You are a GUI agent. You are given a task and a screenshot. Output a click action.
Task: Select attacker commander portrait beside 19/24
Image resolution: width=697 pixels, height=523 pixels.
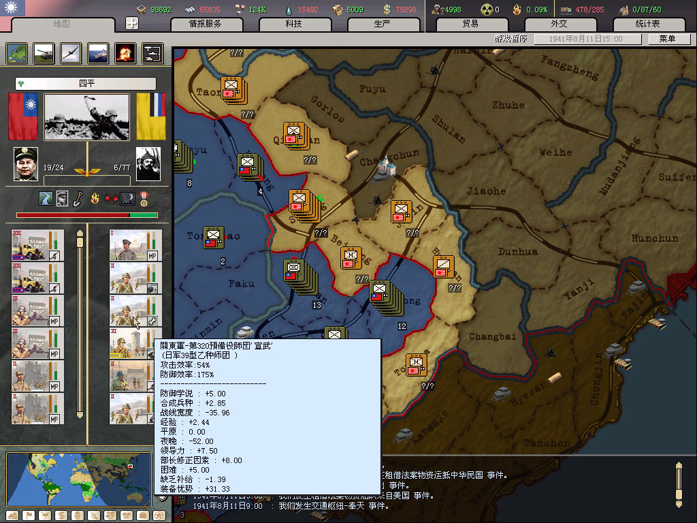[x=26, y=164]
